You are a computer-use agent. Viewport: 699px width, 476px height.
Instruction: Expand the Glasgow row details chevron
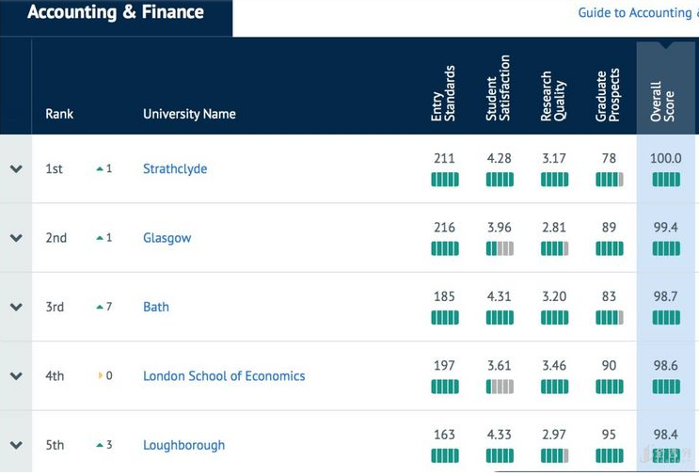coord(16,238)
